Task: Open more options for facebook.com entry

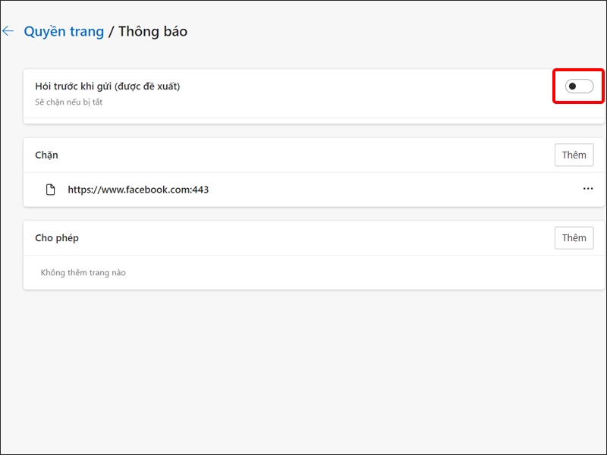Action: (588, 189)
